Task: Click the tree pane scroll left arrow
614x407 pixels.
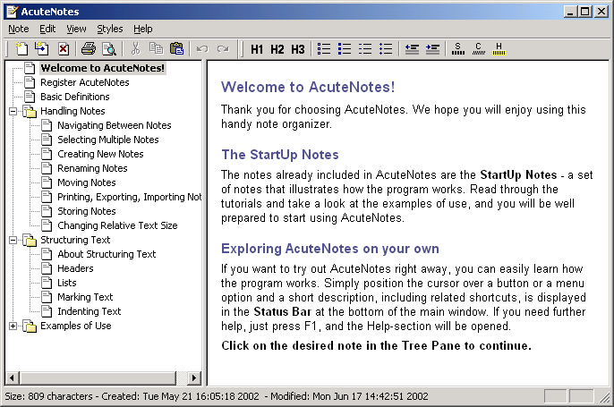Action: point(12,378)
